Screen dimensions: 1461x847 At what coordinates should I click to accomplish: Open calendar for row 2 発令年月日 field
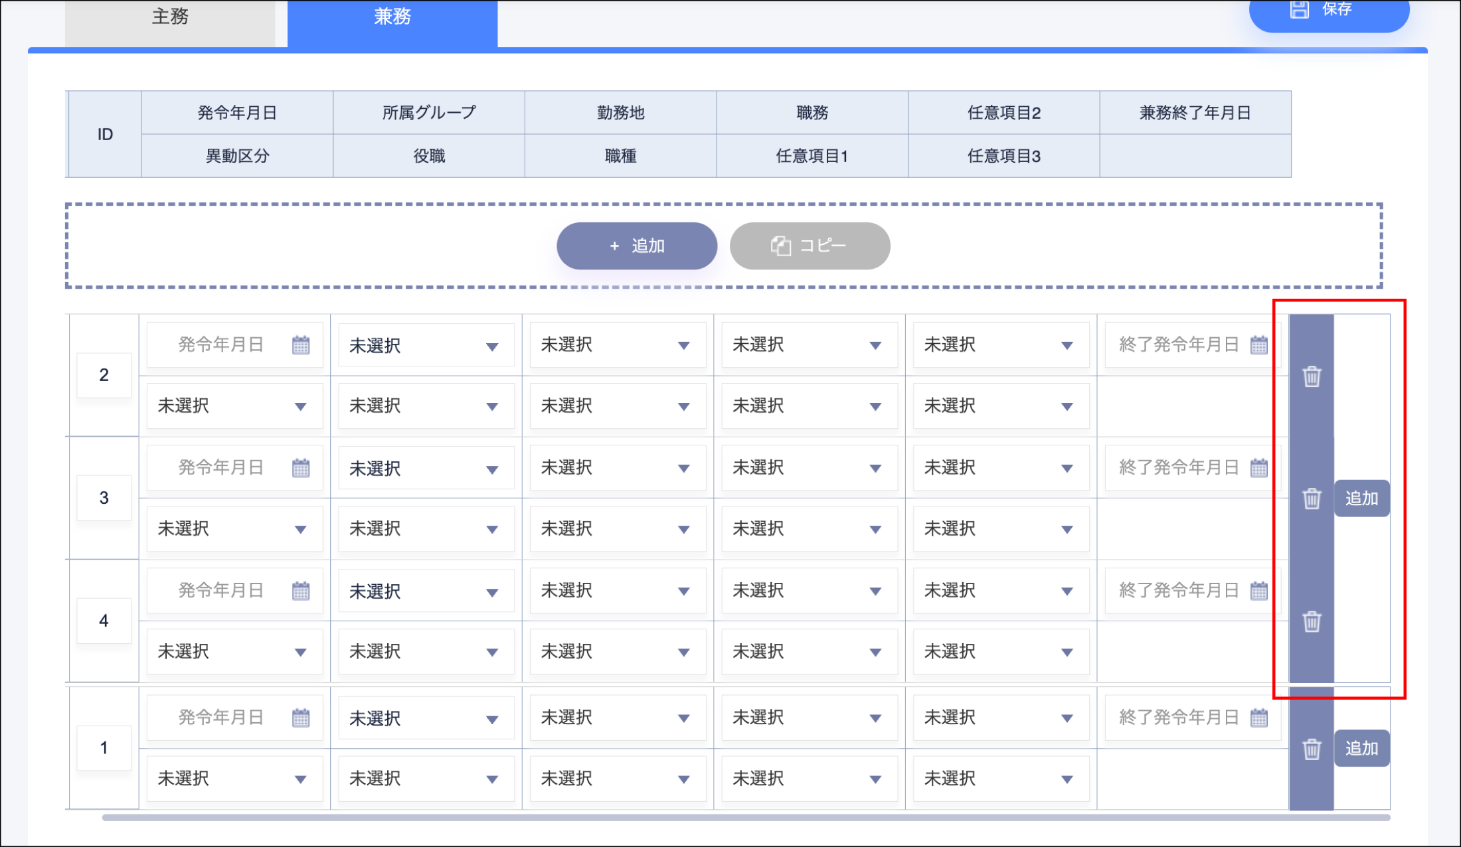(301, 345)
